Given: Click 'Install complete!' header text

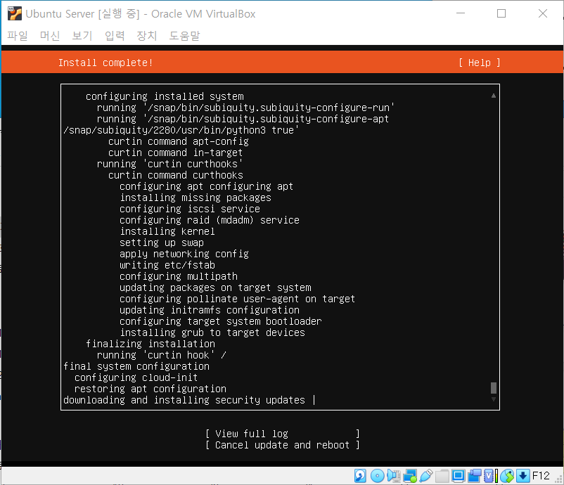Looking at the screenshot, I should click(105, 63).
